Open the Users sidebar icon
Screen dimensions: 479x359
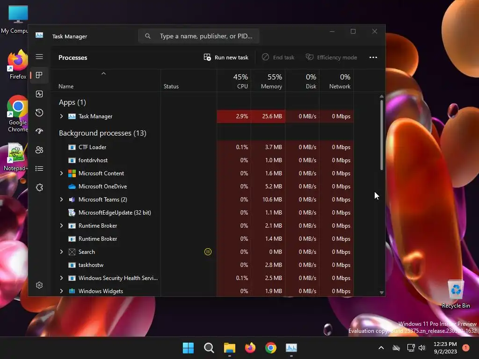pos(39,150)
